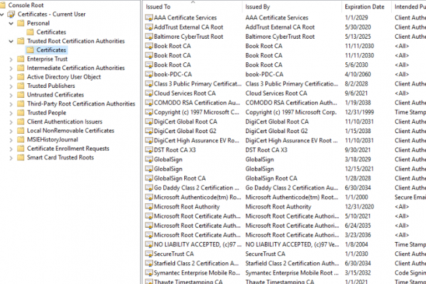Screen dimensions: 426x284
Task: Select the Untrusted Certificates tree item
Action: tap(55, 95)
